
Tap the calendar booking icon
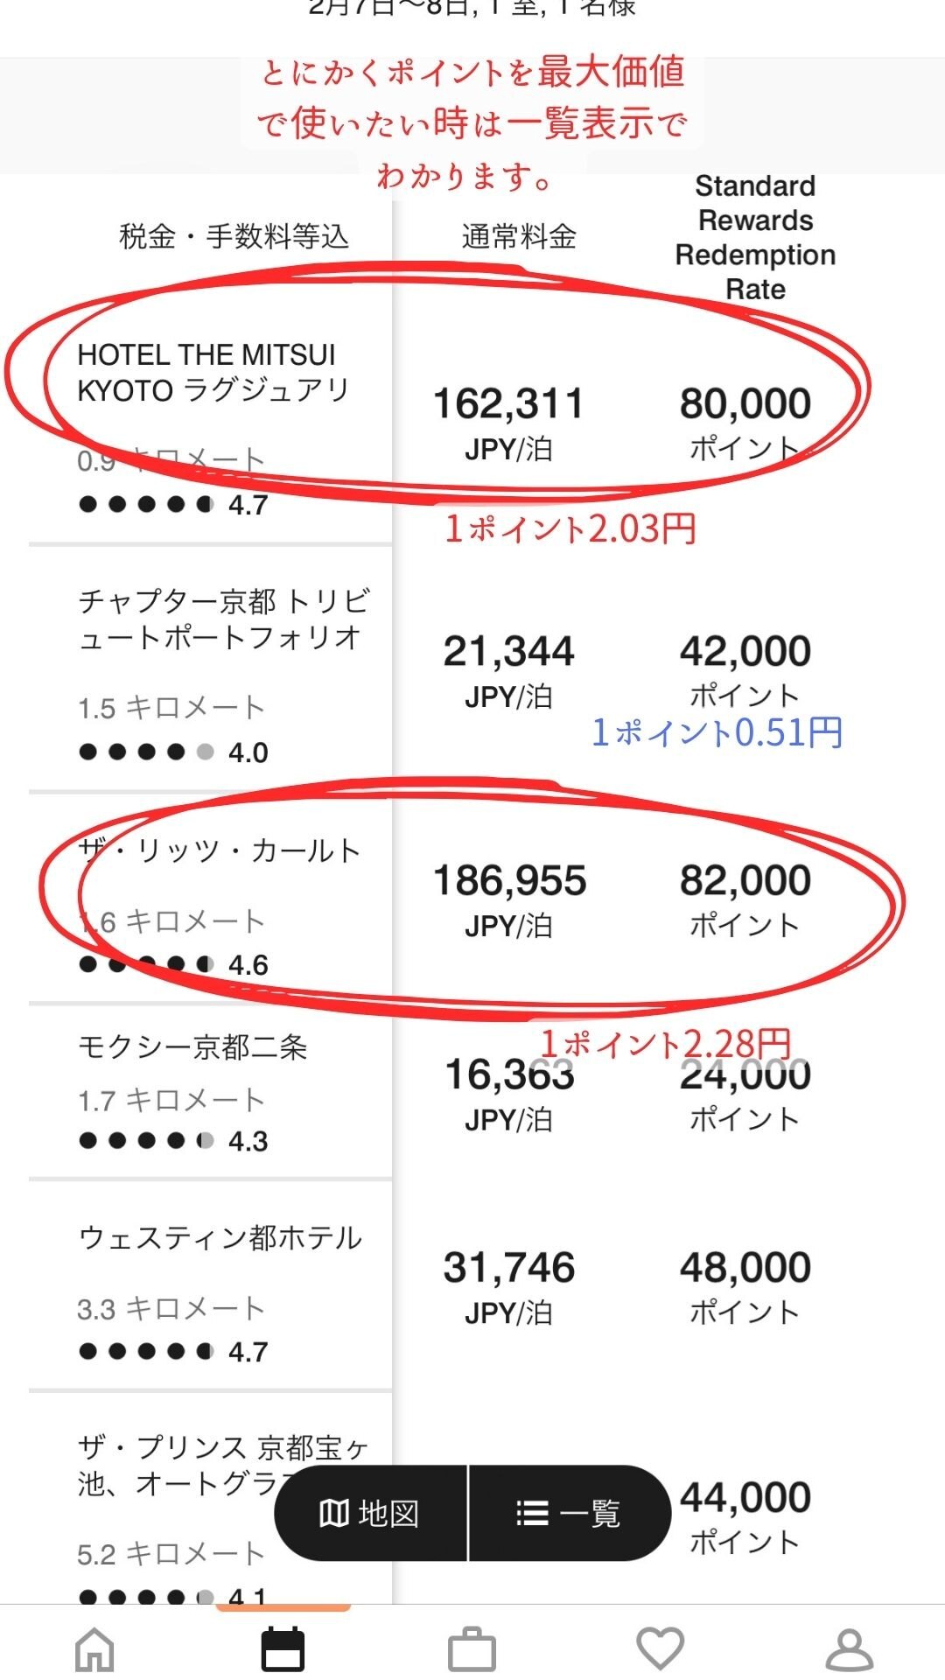click(x=283, y=1648)
